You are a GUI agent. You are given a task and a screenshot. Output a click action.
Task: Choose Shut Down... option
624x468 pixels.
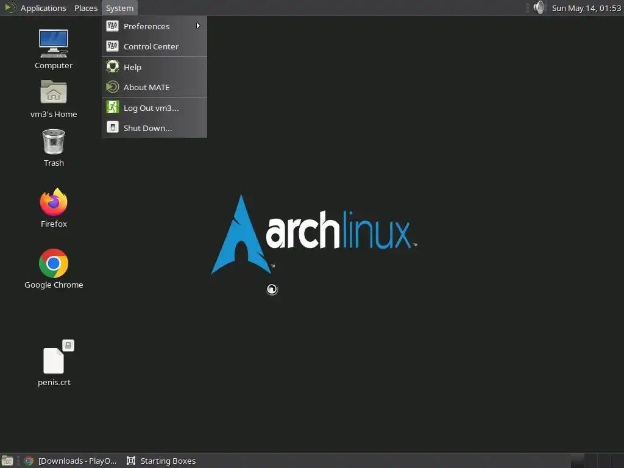point(154,128)
